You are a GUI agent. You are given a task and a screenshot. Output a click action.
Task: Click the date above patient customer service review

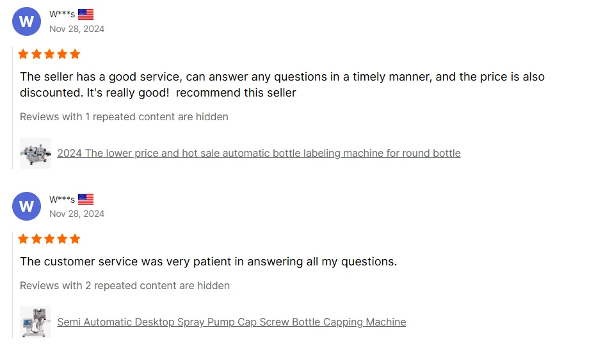pyautogui.click(x=77, y=214)
